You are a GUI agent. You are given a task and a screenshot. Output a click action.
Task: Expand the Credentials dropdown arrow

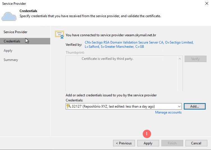(x=179, y=106)
